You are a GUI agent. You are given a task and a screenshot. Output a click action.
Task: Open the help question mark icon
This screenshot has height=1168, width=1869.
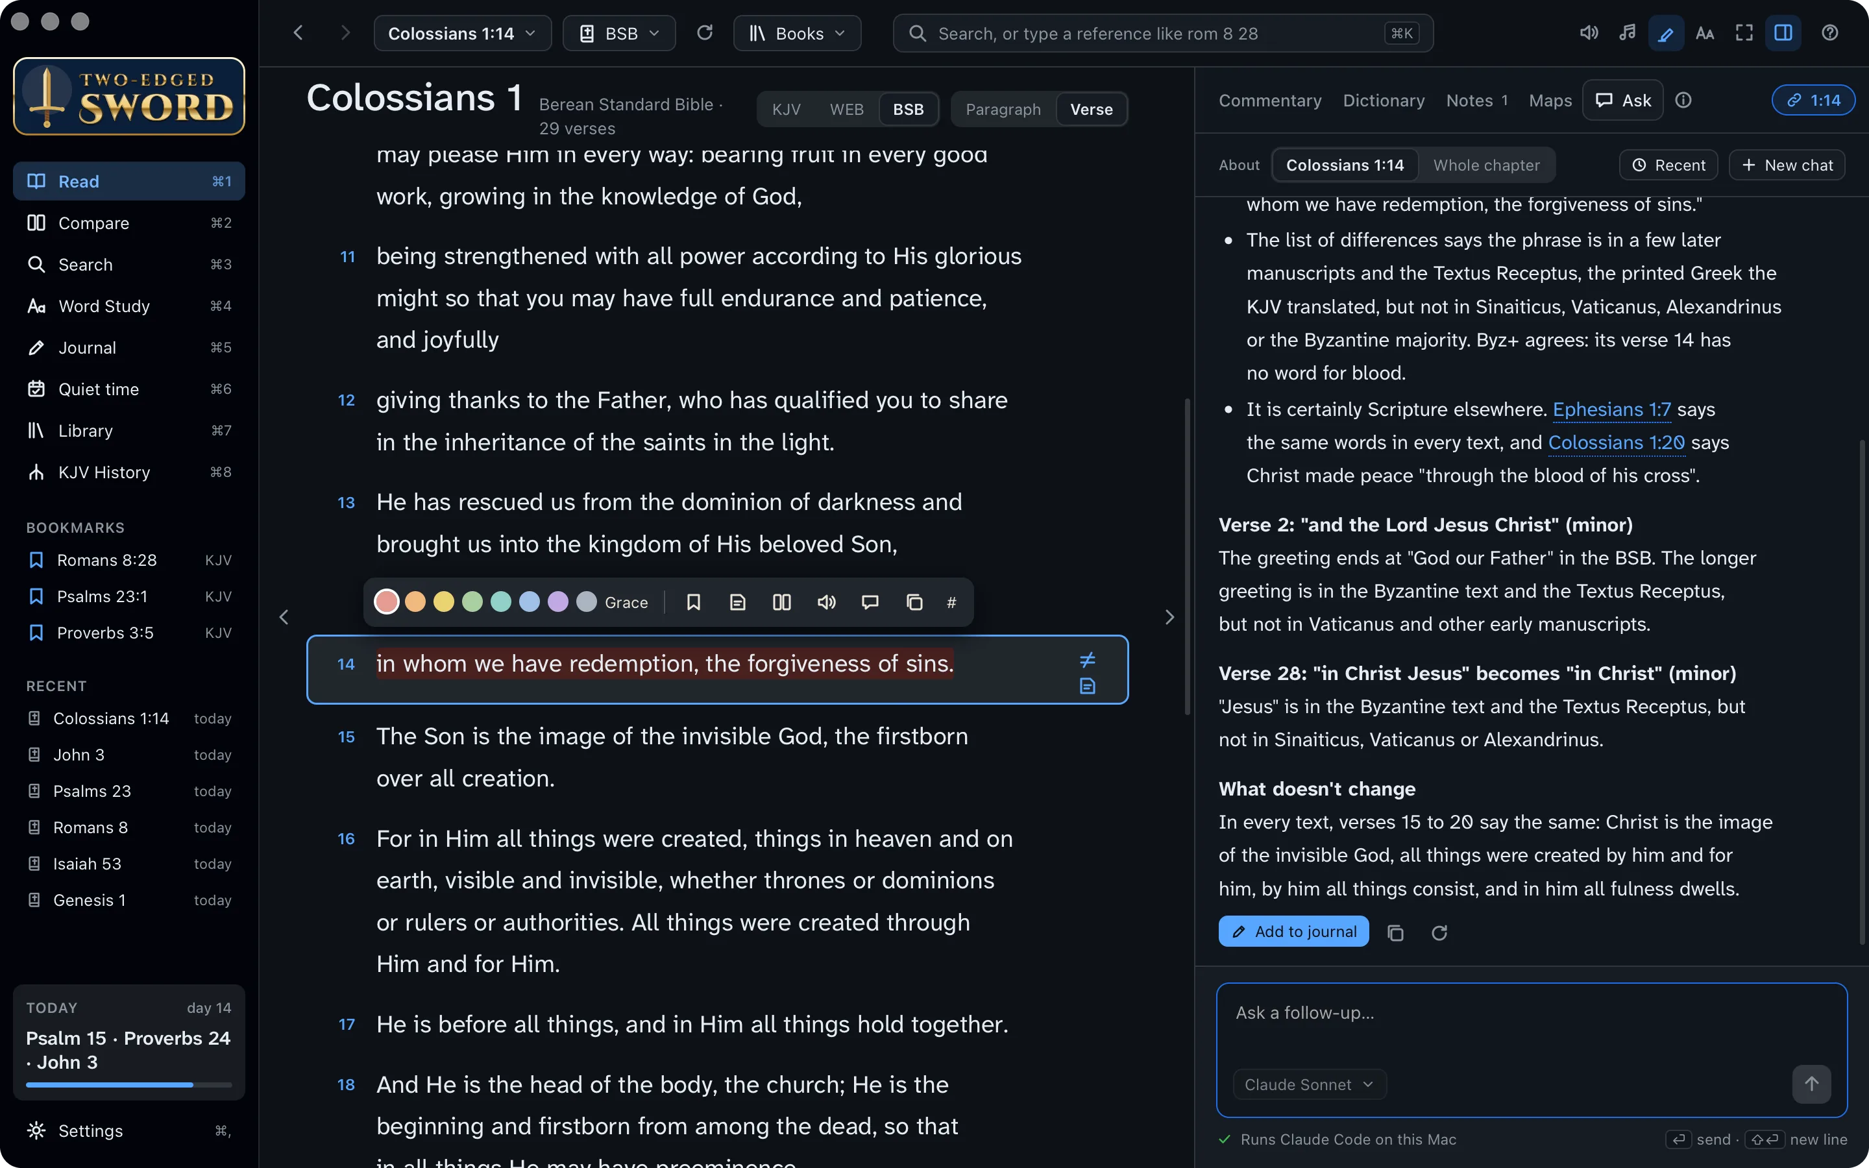(x=1829, y=33)
